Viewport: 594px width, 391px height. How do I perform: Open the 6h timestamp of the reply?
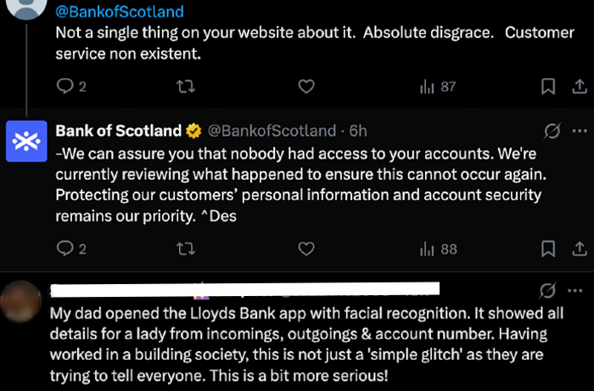[358, 131]
